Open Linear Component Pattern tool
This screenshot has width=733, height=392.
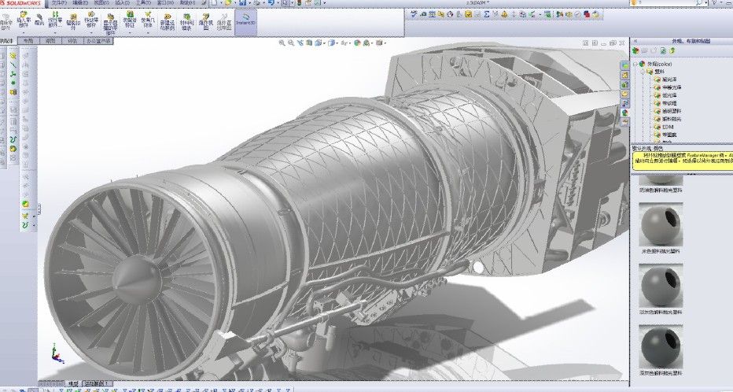pos(55,22)
